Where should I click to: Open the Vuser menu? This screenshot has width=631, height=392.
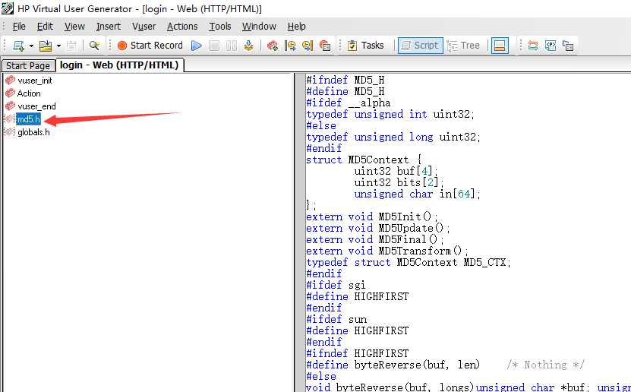144,27
